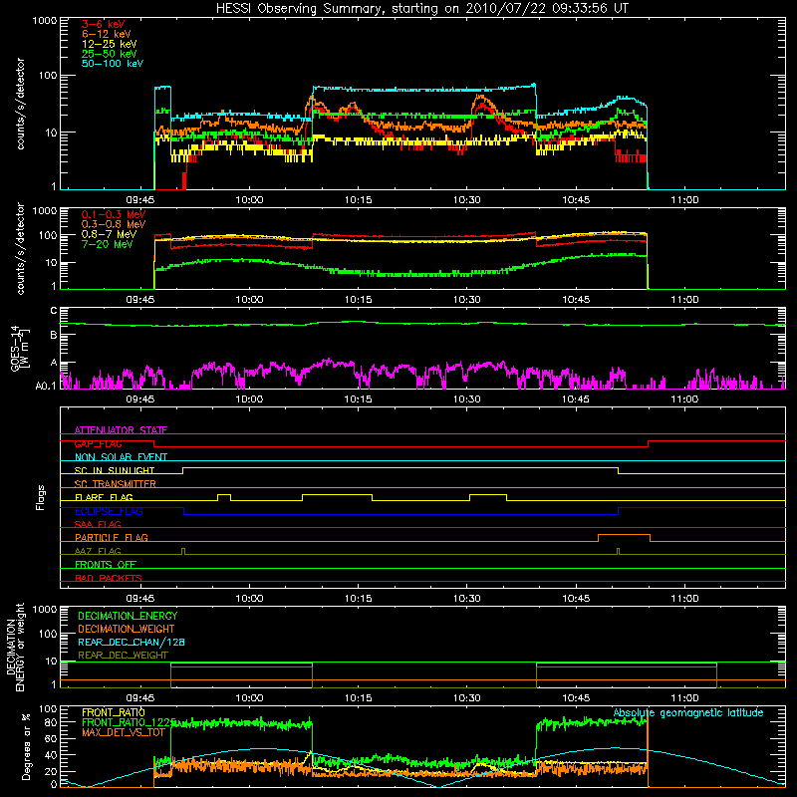
Task: Click the SC_TRANSMITTER flag label
Action: 116,484
